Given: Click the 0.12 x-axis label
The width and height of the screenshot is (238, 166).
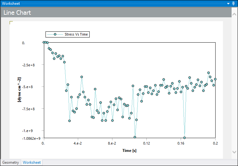Looking at the screenshot, I should tap(146, 143).
